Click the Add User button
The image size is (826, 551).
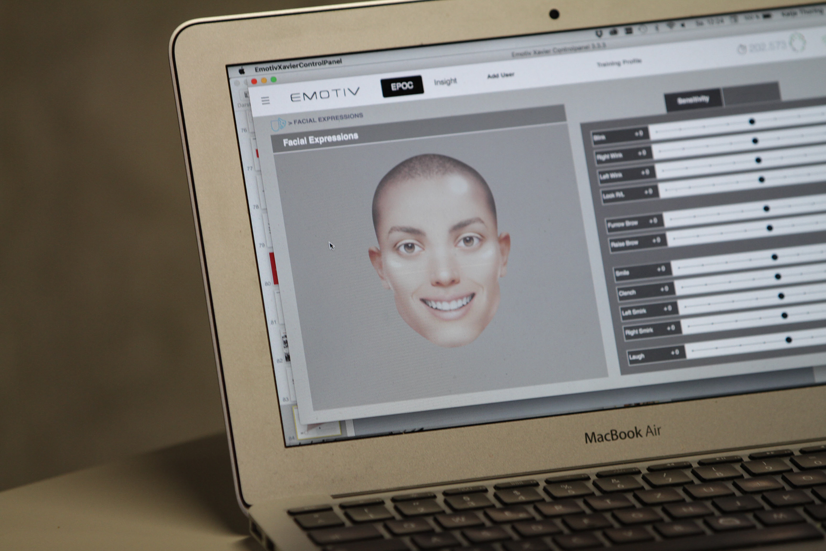[x=501, y=75]
